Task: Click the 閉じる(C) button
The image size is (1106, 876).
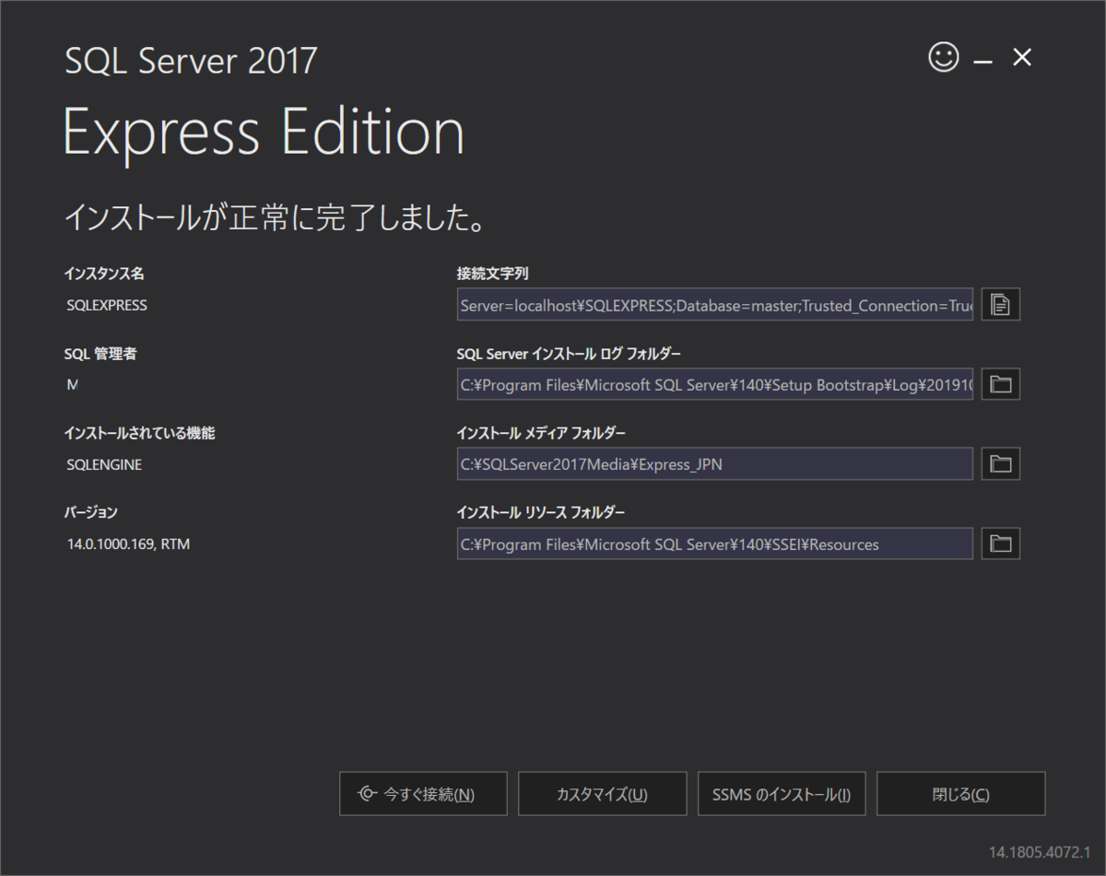Action: [960, 794]
